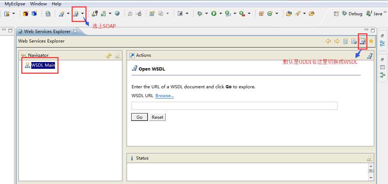The width and height of the screenshot is (388, 184).
Task: Expand the Debug launch dropdown arrow
Action: coord(206,13)
